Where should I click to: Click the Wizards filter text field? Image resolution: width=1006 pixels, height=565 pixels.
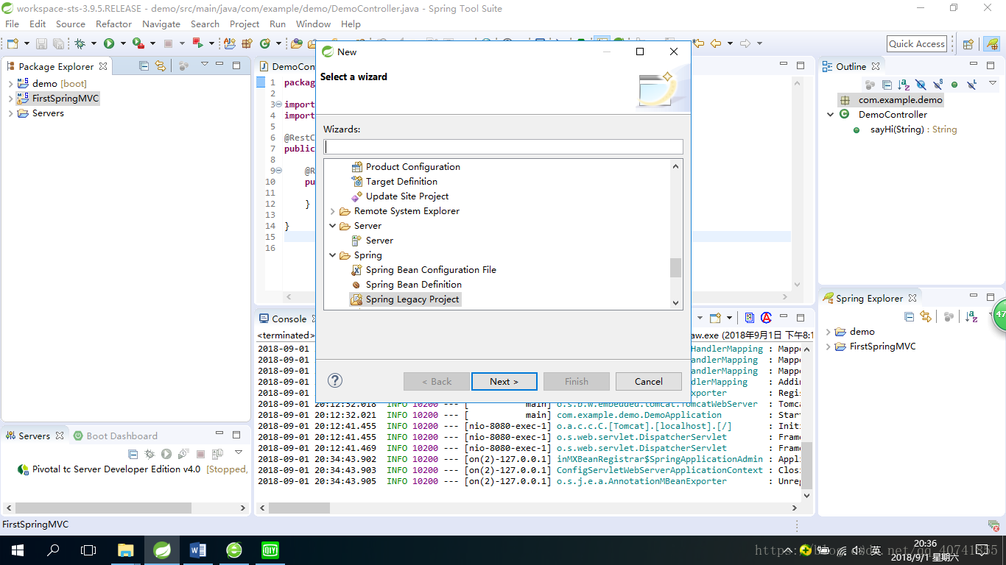(503, 146)
